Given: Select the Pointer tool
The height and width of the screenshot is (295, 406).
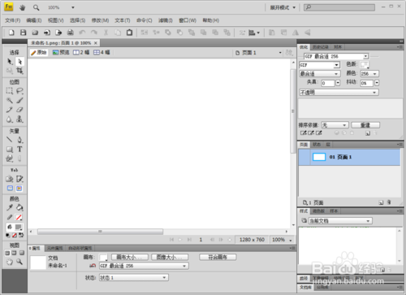Looking at the screenshot, I should tap(10, 62).
